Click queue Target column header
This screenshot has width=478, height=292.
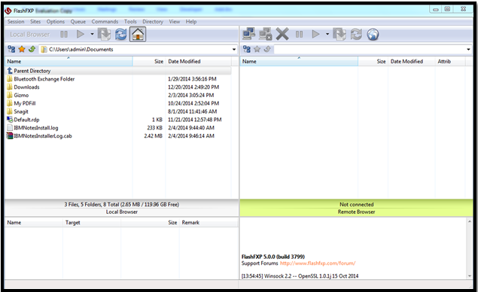coord(92,223)
